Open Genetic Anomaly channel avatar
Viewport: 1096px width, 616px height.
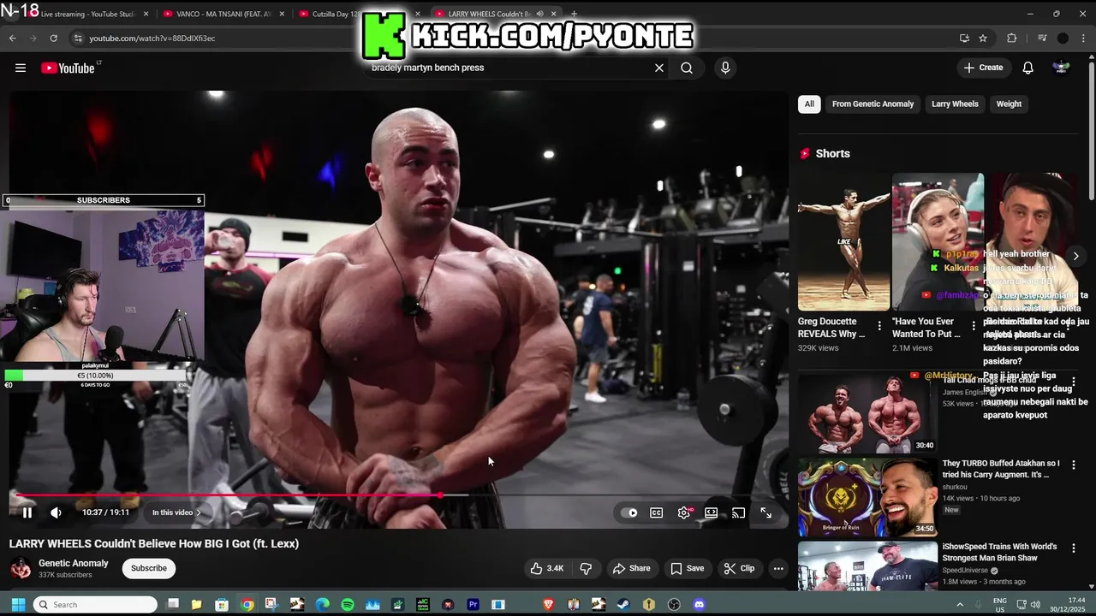[21, 568]
